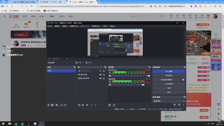Open the transition type dropdown
The width and height of the screenshot is (224, 126).
(x=169, y=101)
